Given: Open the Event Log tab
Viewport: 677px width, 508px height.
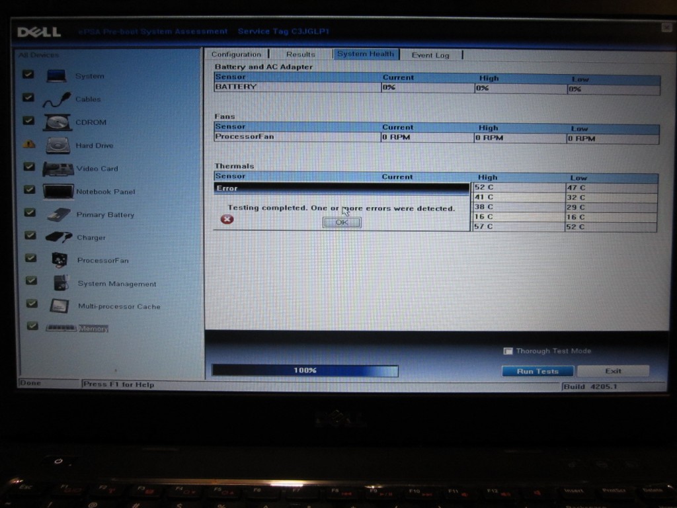Looking at the screenshot, I should [430, 55].
